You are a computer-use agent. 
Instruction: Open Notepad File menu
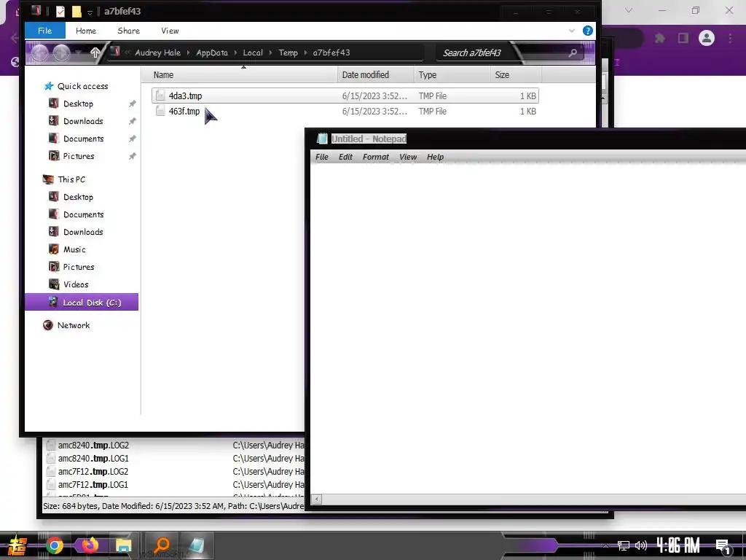pyautogui.click(x=321, y=157)
